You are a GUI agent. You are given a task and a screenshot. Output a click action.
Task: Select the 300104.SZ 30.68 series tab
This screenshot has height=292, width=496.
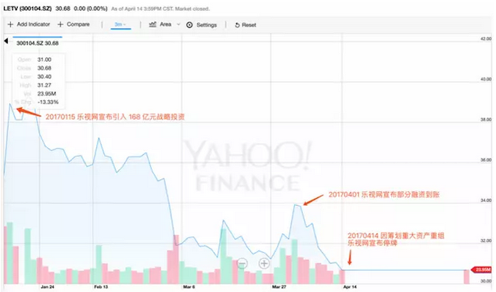(38, 43)
